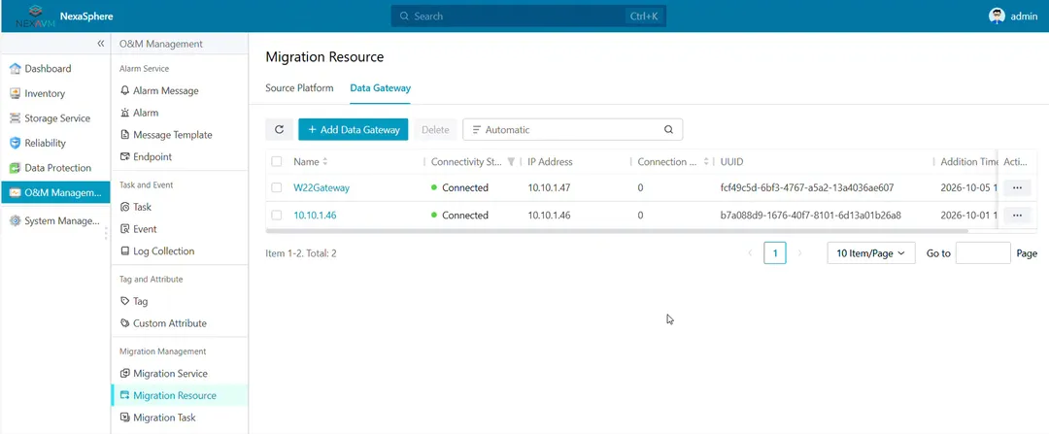
Task: Tick the 10.10.1.46 row checkbox
Action: [x=276, y=216]
